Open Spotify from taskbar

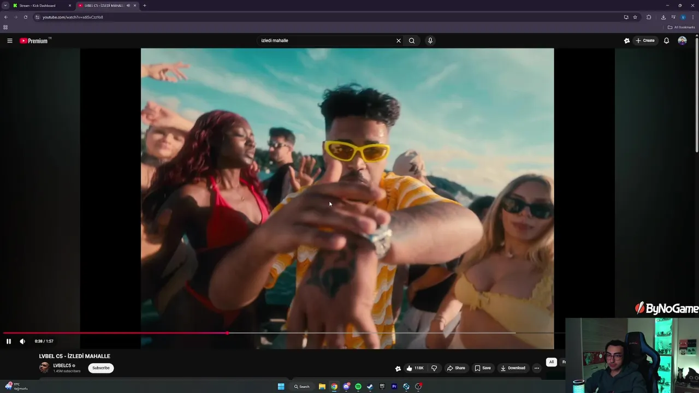358,386
